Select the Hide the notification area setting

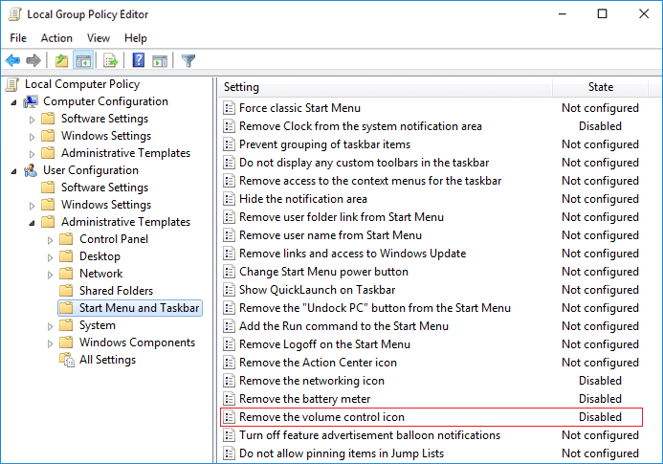click(302, 199)
